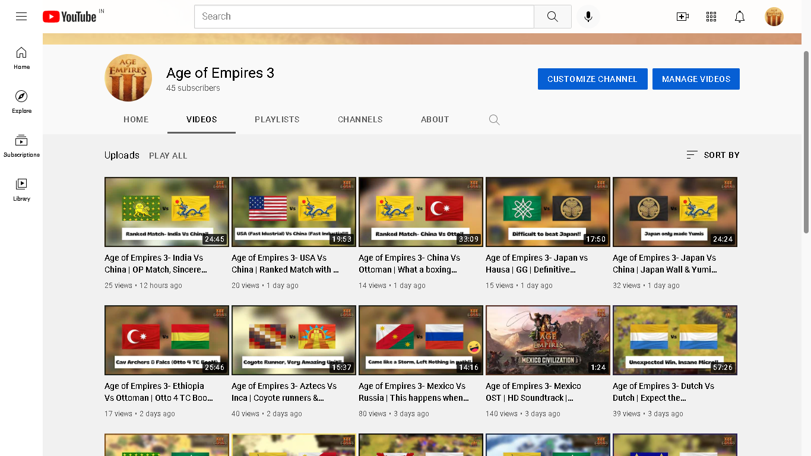Open Aztecs Vs Inca video thumbnail
811x456 pixels.
(294, 340)
